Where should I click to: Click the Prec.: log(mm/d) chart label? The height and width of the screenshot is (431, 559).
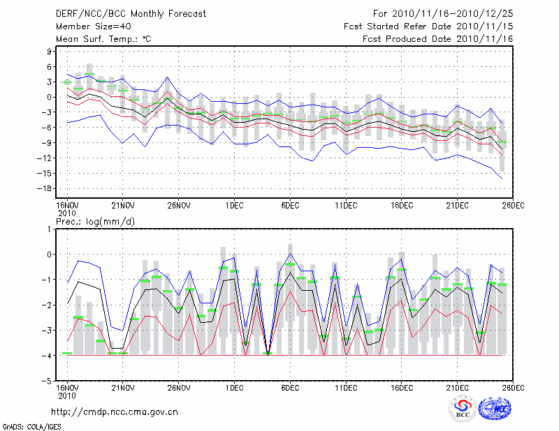point(94,221)
